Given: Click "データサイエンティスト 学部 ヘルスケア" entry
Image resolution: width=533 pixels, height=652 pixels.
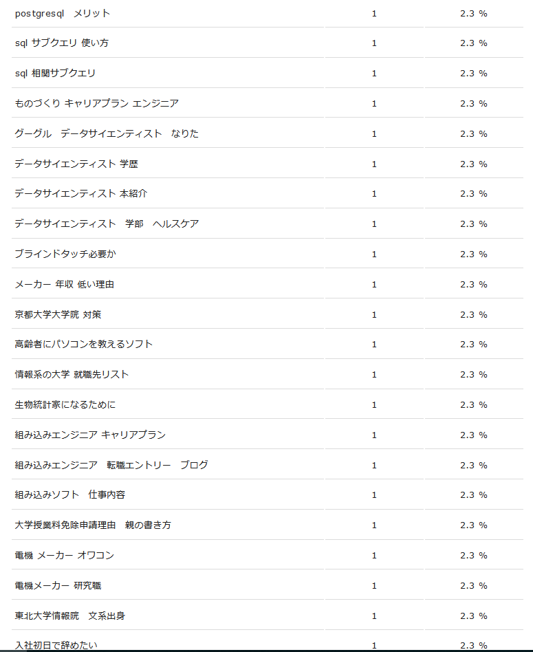Looking at the screenshot, I should 107,224.
